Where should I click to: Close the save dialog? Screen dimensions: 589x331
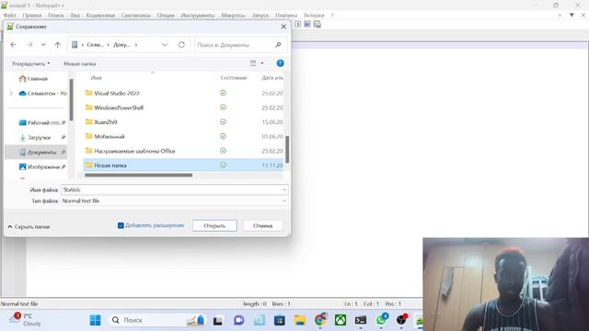click(x=283, y=27)
